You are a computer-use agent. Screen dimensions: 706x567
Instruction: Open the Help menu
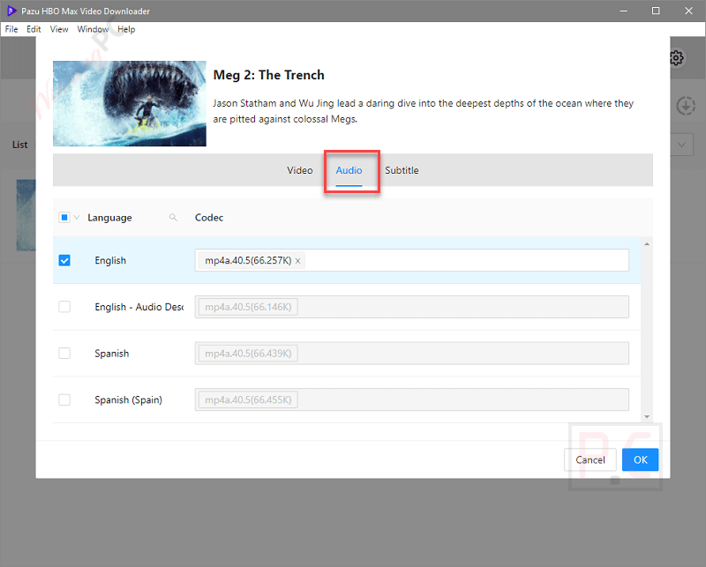[126, 29]
